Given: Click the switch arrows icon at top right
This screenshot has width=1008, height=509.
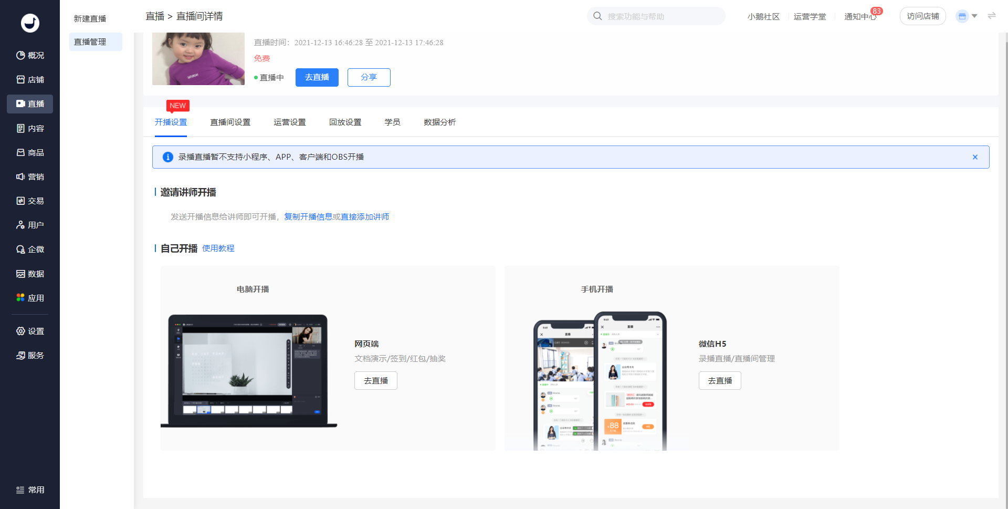Looking at the screenshot, I should click(x=991, y=16).
